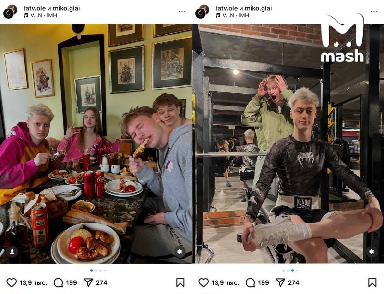
Task: Open the left post's three-dot options menu
Action: pyautogui.click(x=182, y=12)
